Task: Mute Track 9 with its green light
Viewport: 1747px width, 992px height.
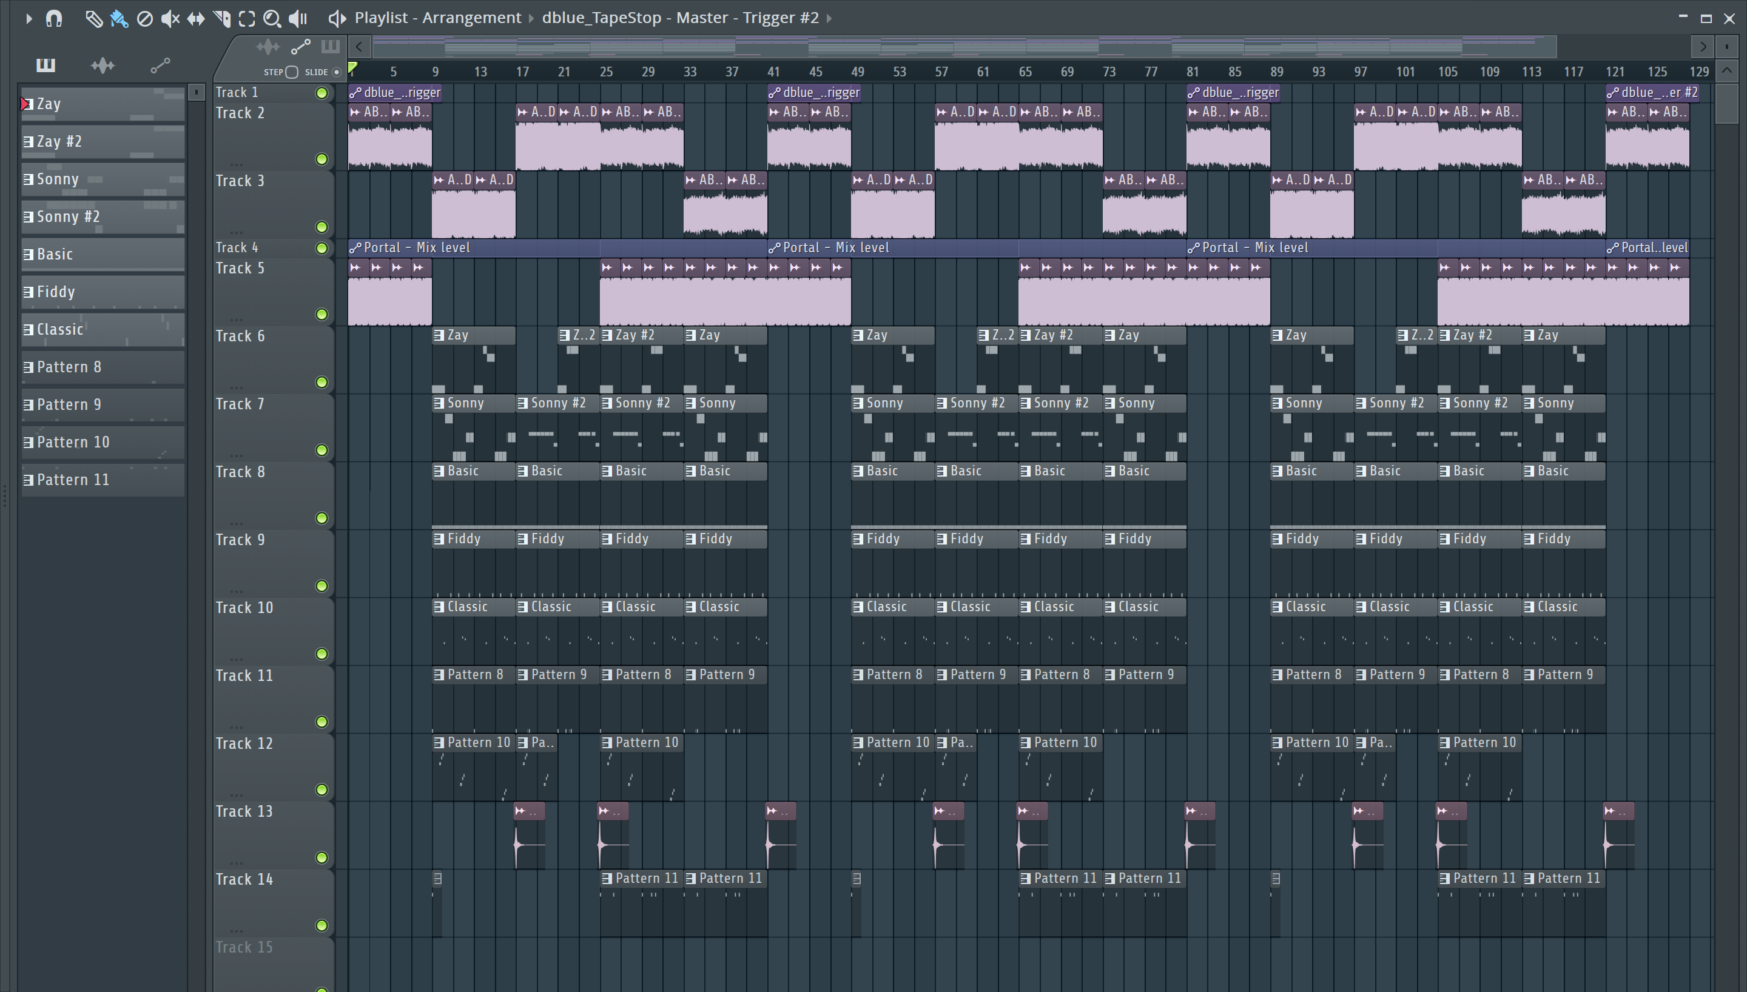Action: [x=321, y=586]
